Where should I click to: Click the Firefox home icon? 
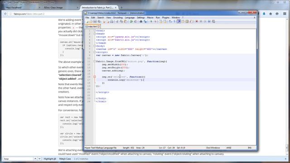tap(271, 14)
